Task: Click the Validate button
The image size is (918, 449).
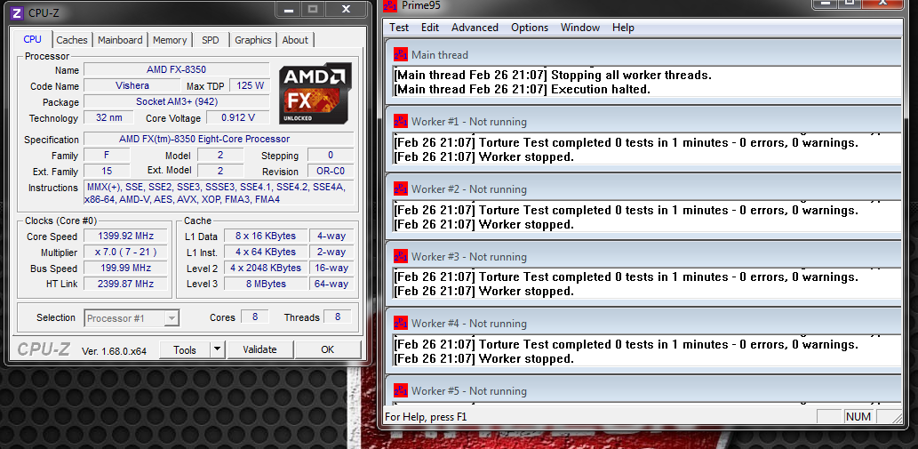Action: coord(259,349)
